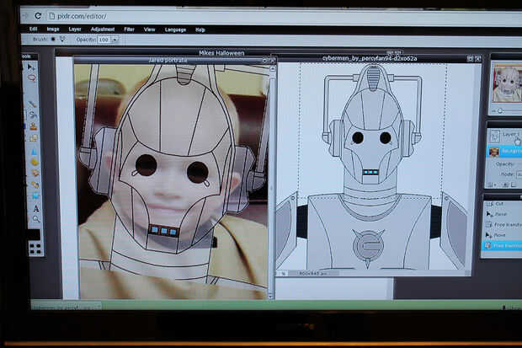The height and width of the screenshot is (348, 522).
Task: Open the layer blend Mode dropdown
Action: 519,174
